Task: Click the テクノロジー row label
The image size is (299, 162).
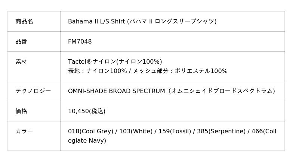Action: [33, 91]
